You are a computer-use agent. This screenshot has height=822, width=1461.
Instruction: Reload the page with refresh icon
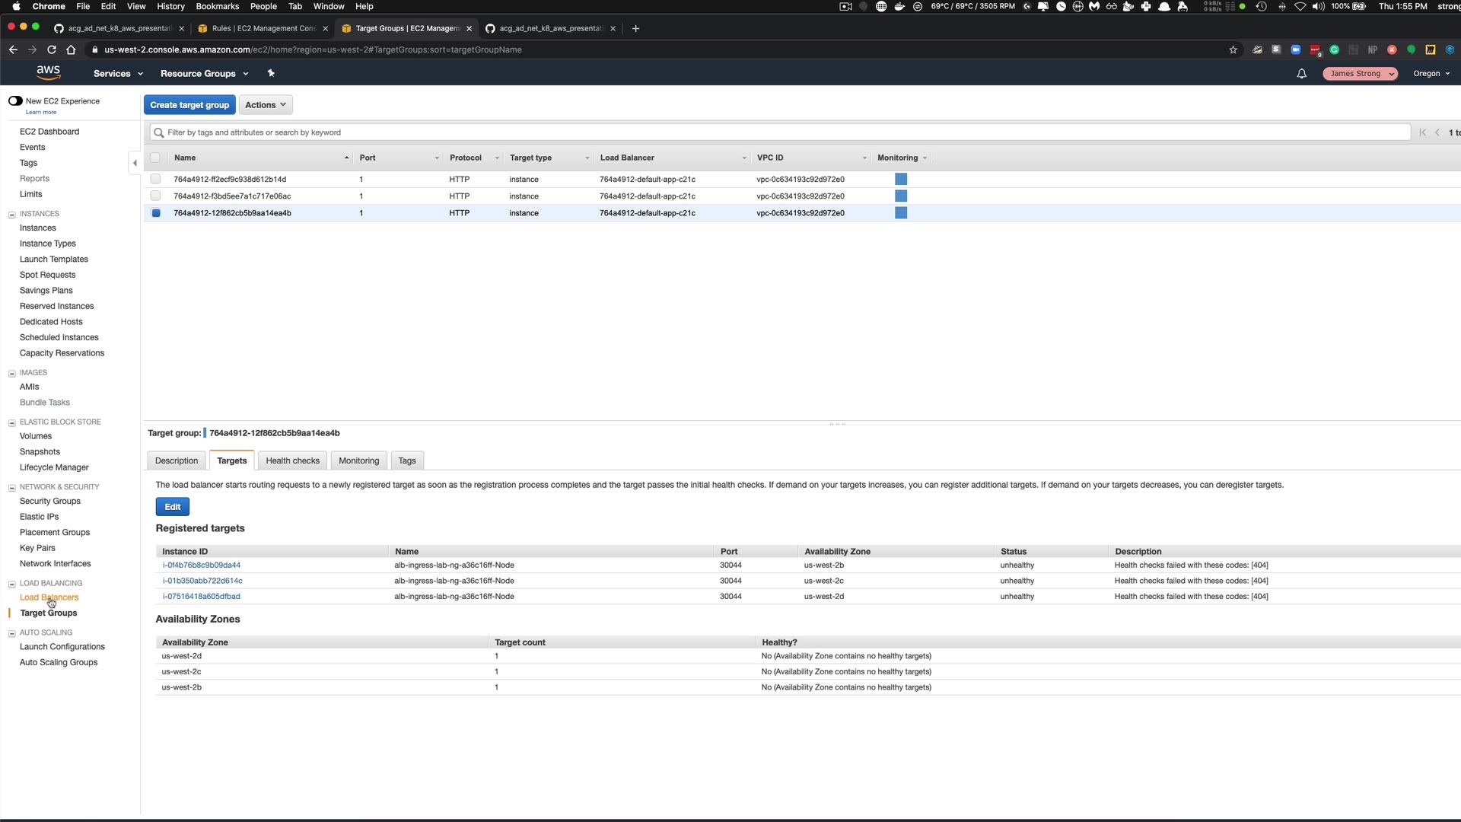pos(52,50)
